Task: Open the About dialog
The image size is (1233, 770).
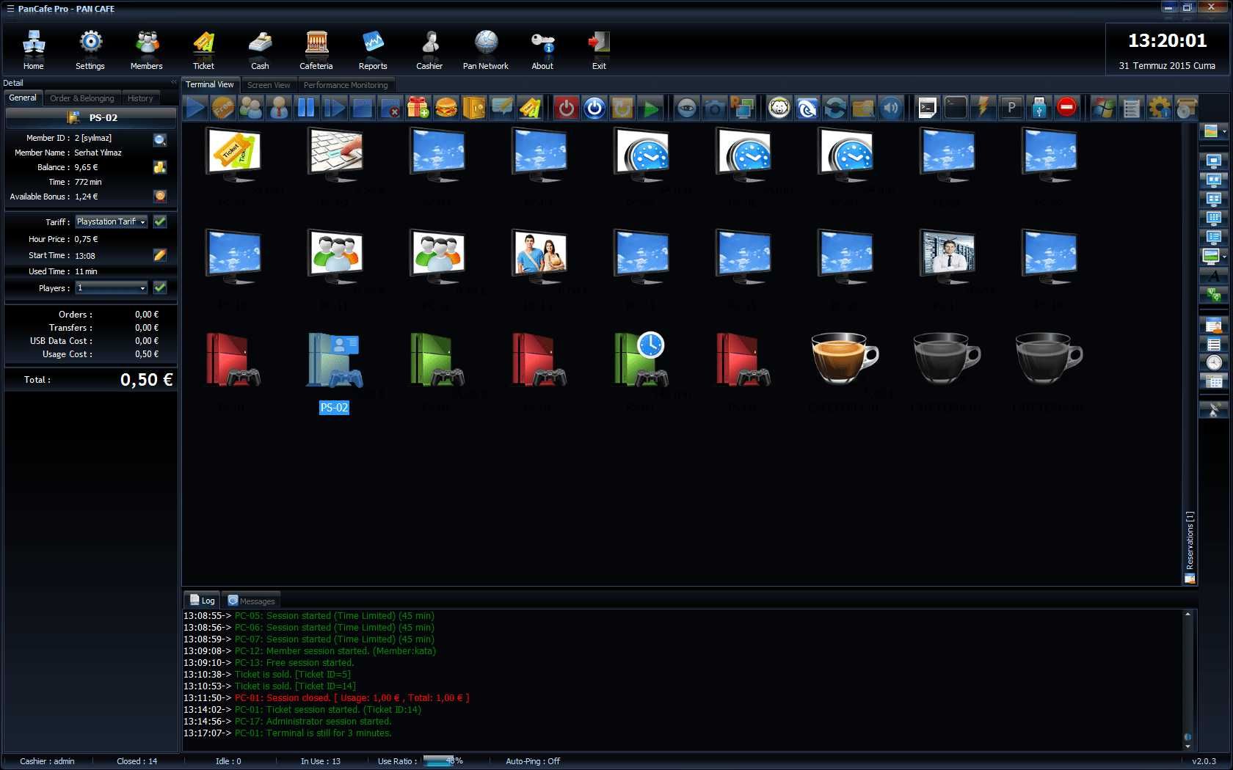Action: point(542,50)
